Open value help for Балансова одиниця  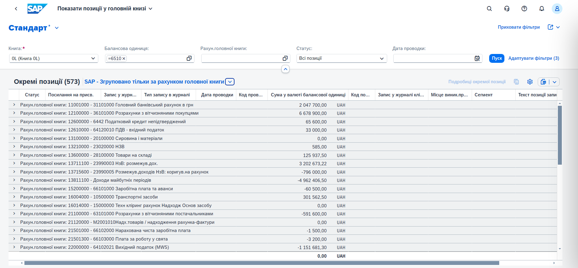click(189, 58)
